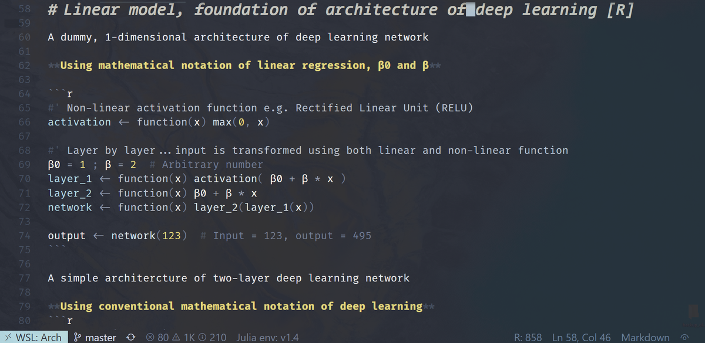Click the '# Input = 123, output = 495' comment
The image size is (705, 343).
tap(286, 236)
